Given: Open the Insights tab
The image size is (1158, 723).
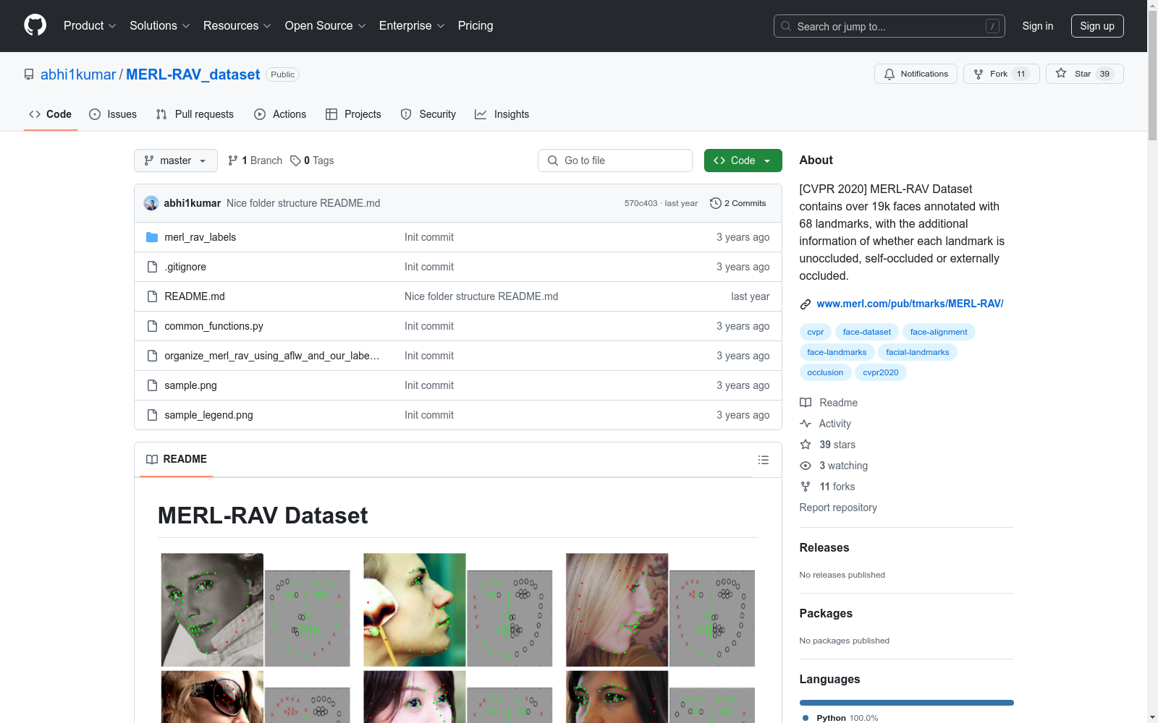Looking at the screenshot, I should tap(502, 114).
